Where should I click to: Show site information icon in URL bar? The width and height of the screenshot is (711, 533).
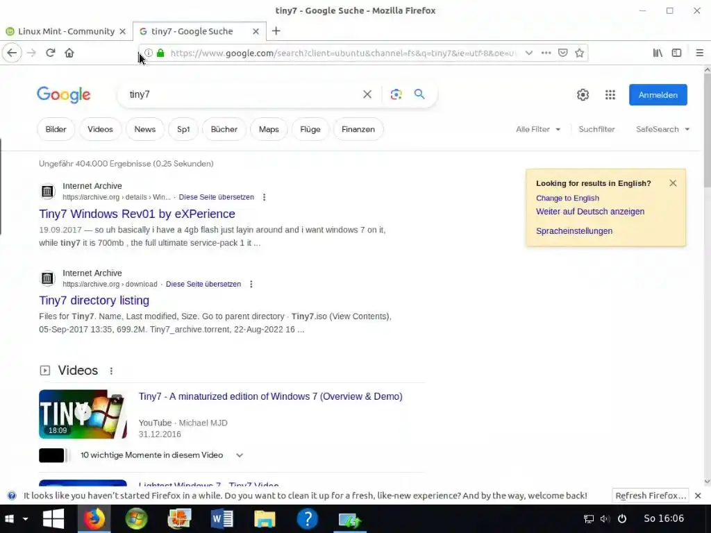coord(149,53)
